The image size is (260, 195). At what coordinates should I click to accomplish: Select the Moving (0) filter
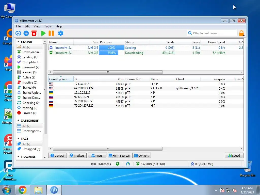(x=29, y=108)
